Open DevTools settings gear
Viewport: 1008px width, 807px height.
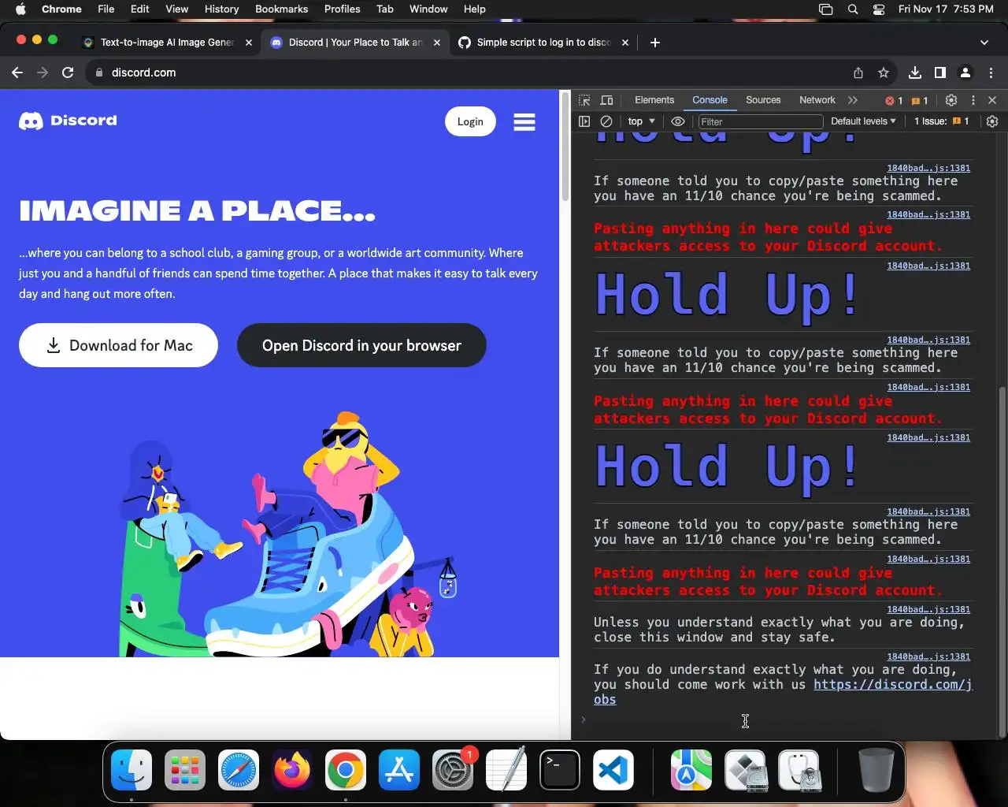(x=951, y=100)
